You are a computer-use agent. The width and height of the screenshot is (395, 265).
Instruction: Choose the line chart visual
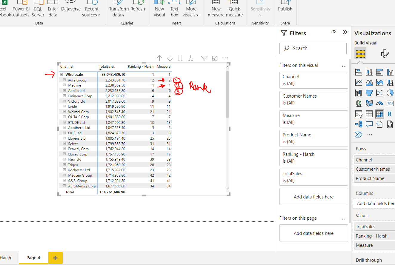[359, 82]
